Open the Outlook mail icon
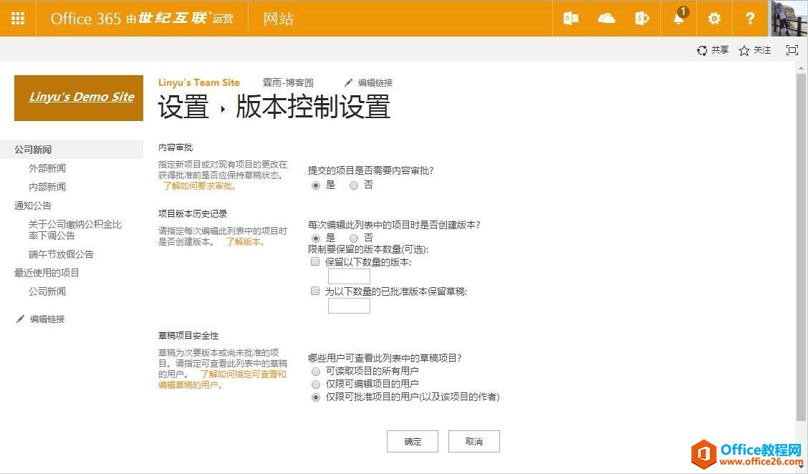The image size is (808, 474). 570,18
